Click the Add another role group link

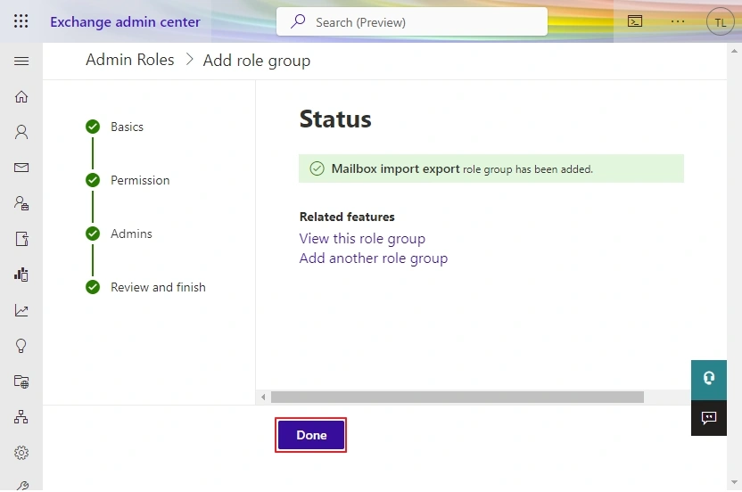pyautogui.click(x=374, y=258)
